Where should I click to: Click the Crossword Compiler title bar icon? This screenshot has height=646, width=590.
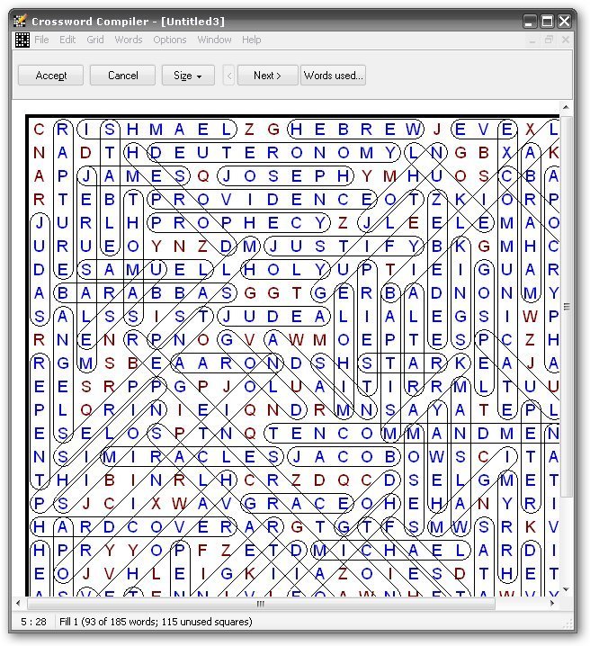click(20, 21)
